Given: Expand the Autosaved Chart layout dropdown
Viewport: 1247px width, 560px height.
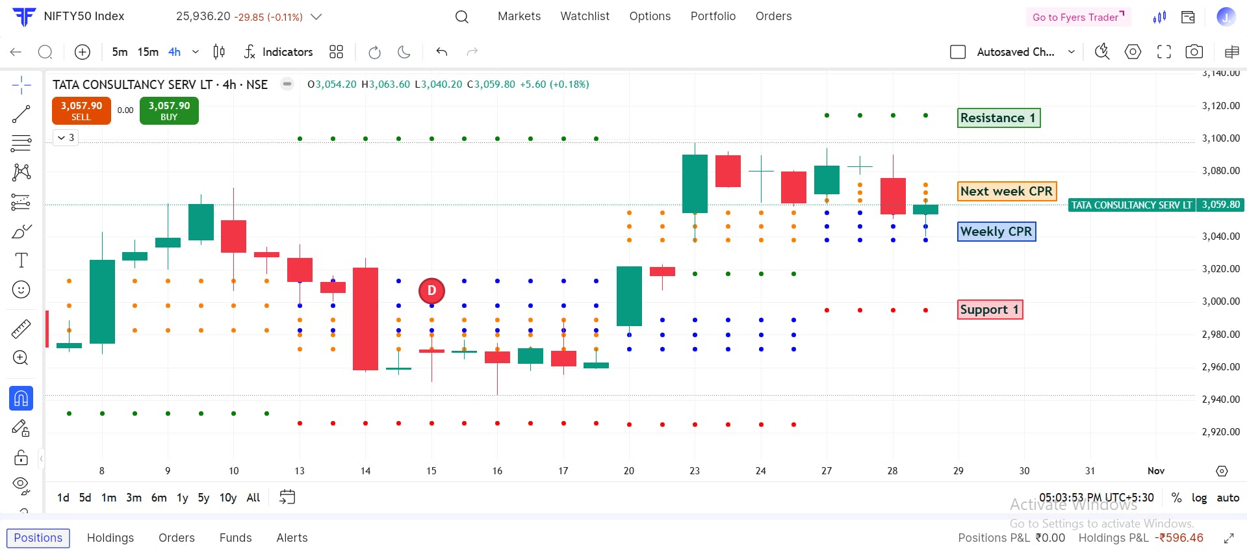Looking at the screenshot, I should [1072, 52].
